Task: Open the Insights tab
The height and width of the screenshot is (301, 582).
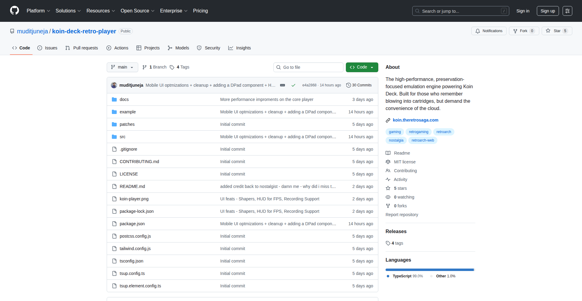Action: [x=239, y=48]
